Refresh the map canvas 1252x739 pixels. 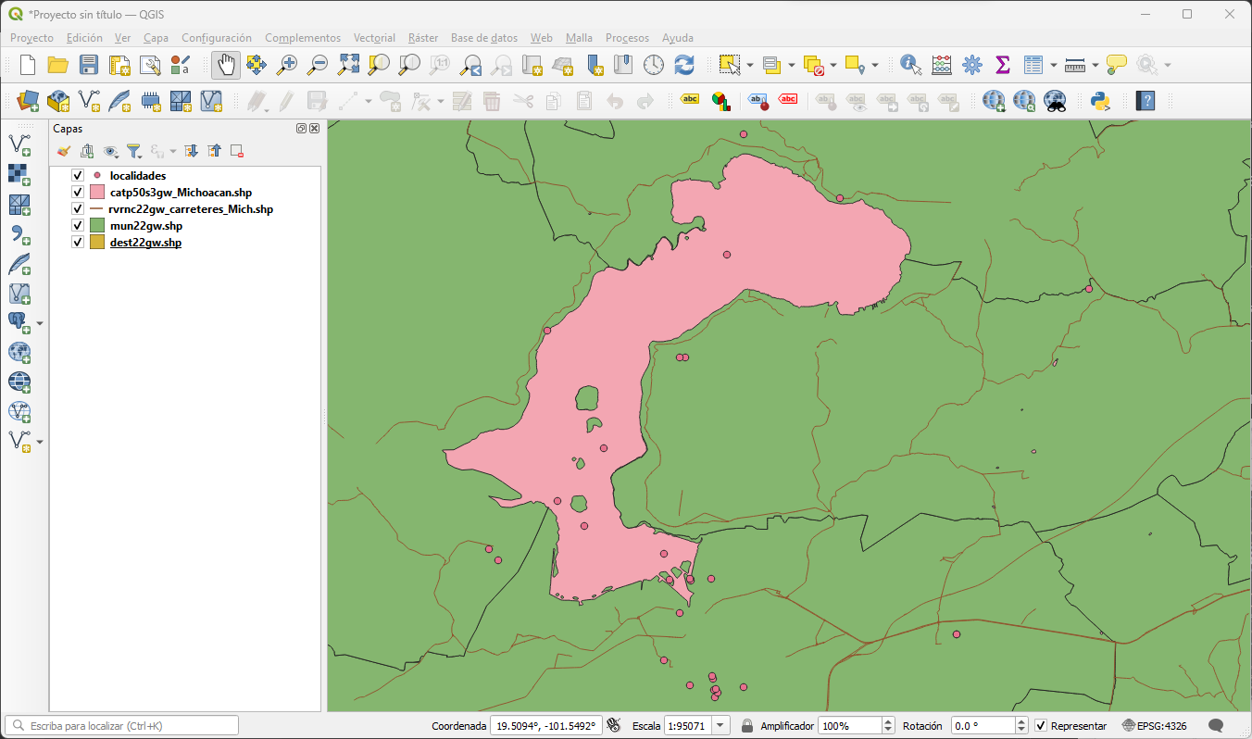[x=684, y=65]
